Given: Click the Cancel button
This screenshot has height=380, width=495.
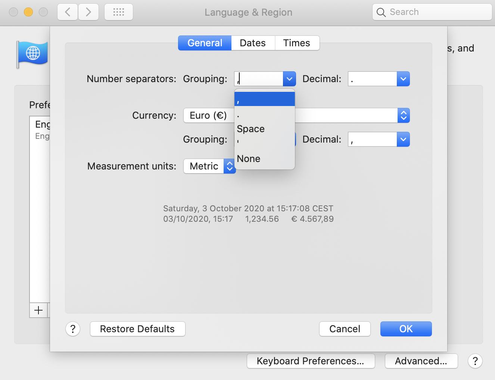Looking at the screenshot, I should 345,329.
